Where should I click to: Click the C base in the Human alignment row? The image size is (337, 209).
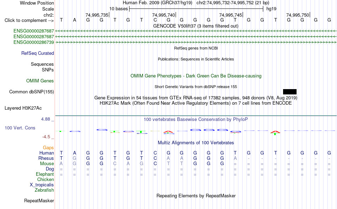[x=155, y=153]
